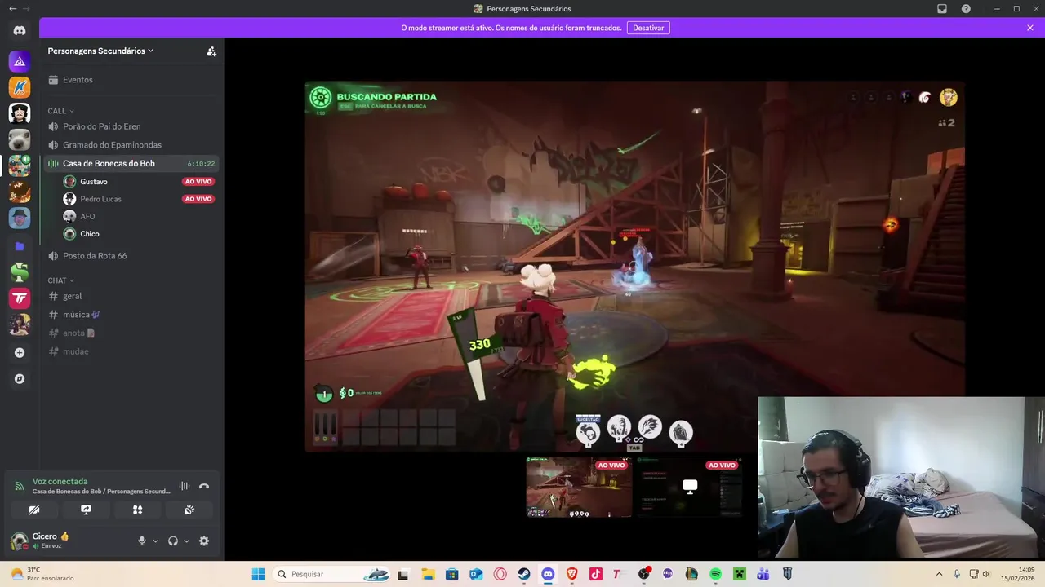Open user settings gear
Screen dimensions: 1045x587
click(204, 541)
